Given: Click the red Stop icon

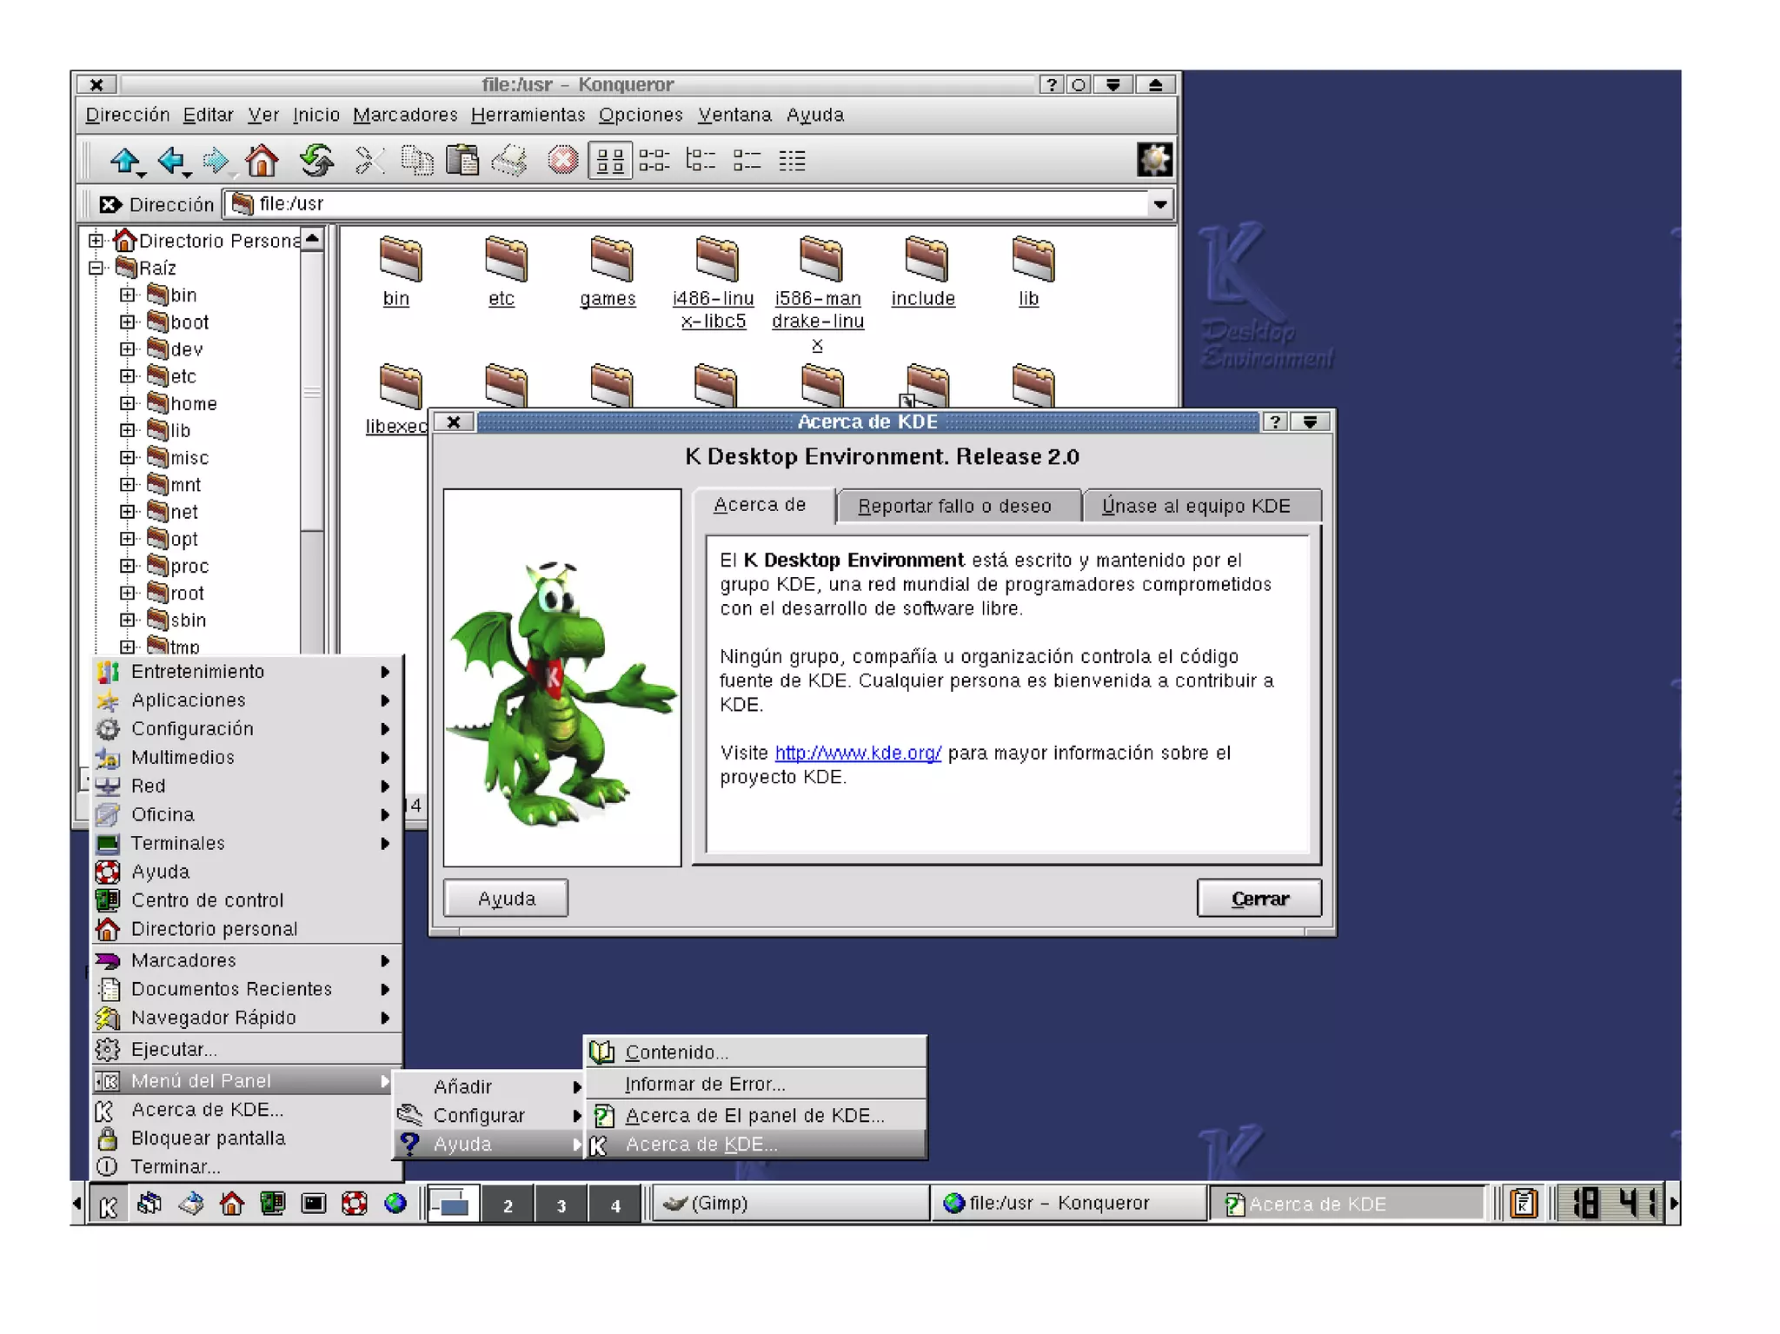Looking at the screenshot, I should (562, 161).
